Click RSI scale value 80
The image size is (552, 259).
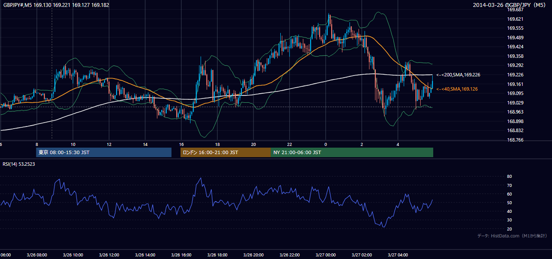(509, 177)
